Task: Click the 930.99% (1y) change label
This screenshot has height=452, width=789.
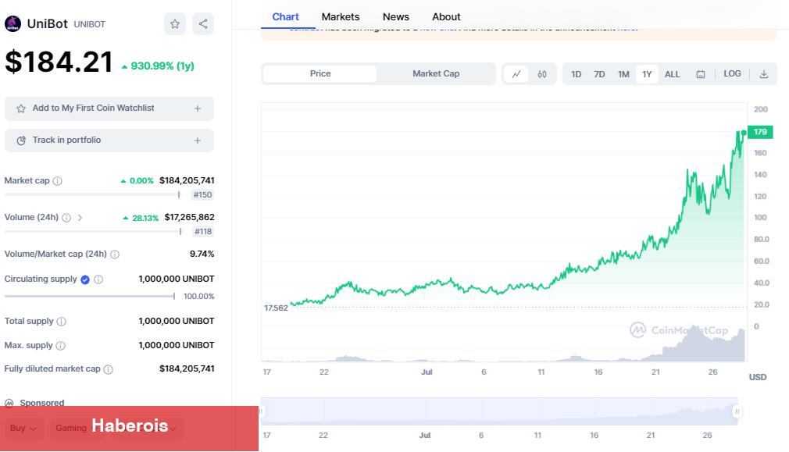Action: click(158, 66)
